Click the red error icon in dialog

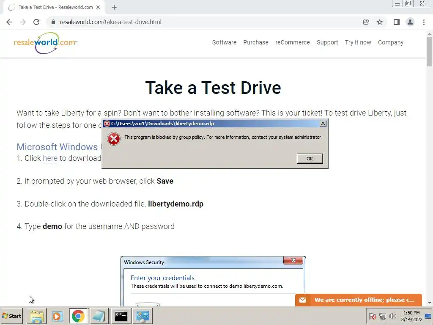113,139
